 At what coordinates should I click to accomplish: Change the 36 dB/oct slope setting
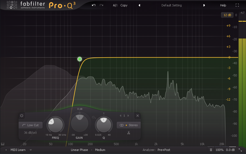coord(30,133)
